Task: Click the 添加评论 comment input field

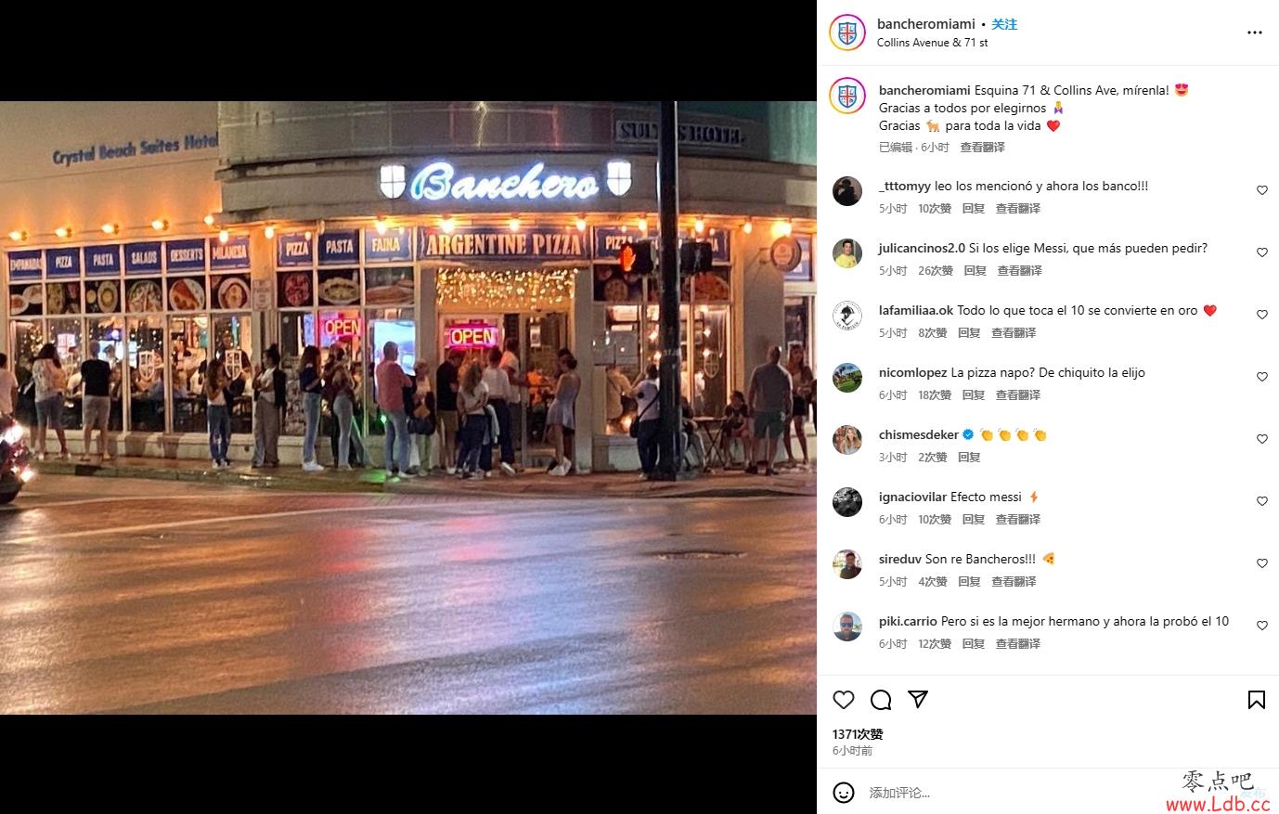Action: pos(1021,793)
